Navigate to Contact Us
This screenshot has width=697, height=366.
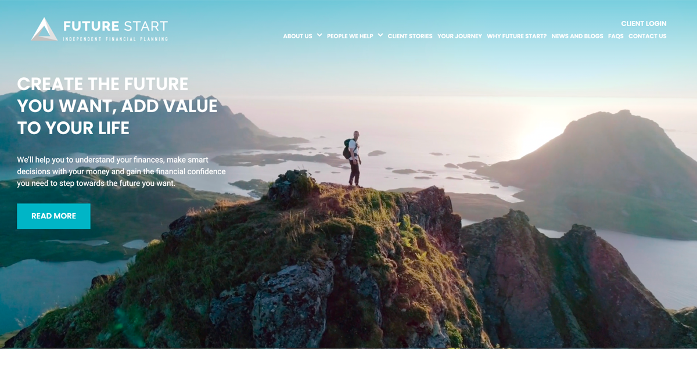648,36
